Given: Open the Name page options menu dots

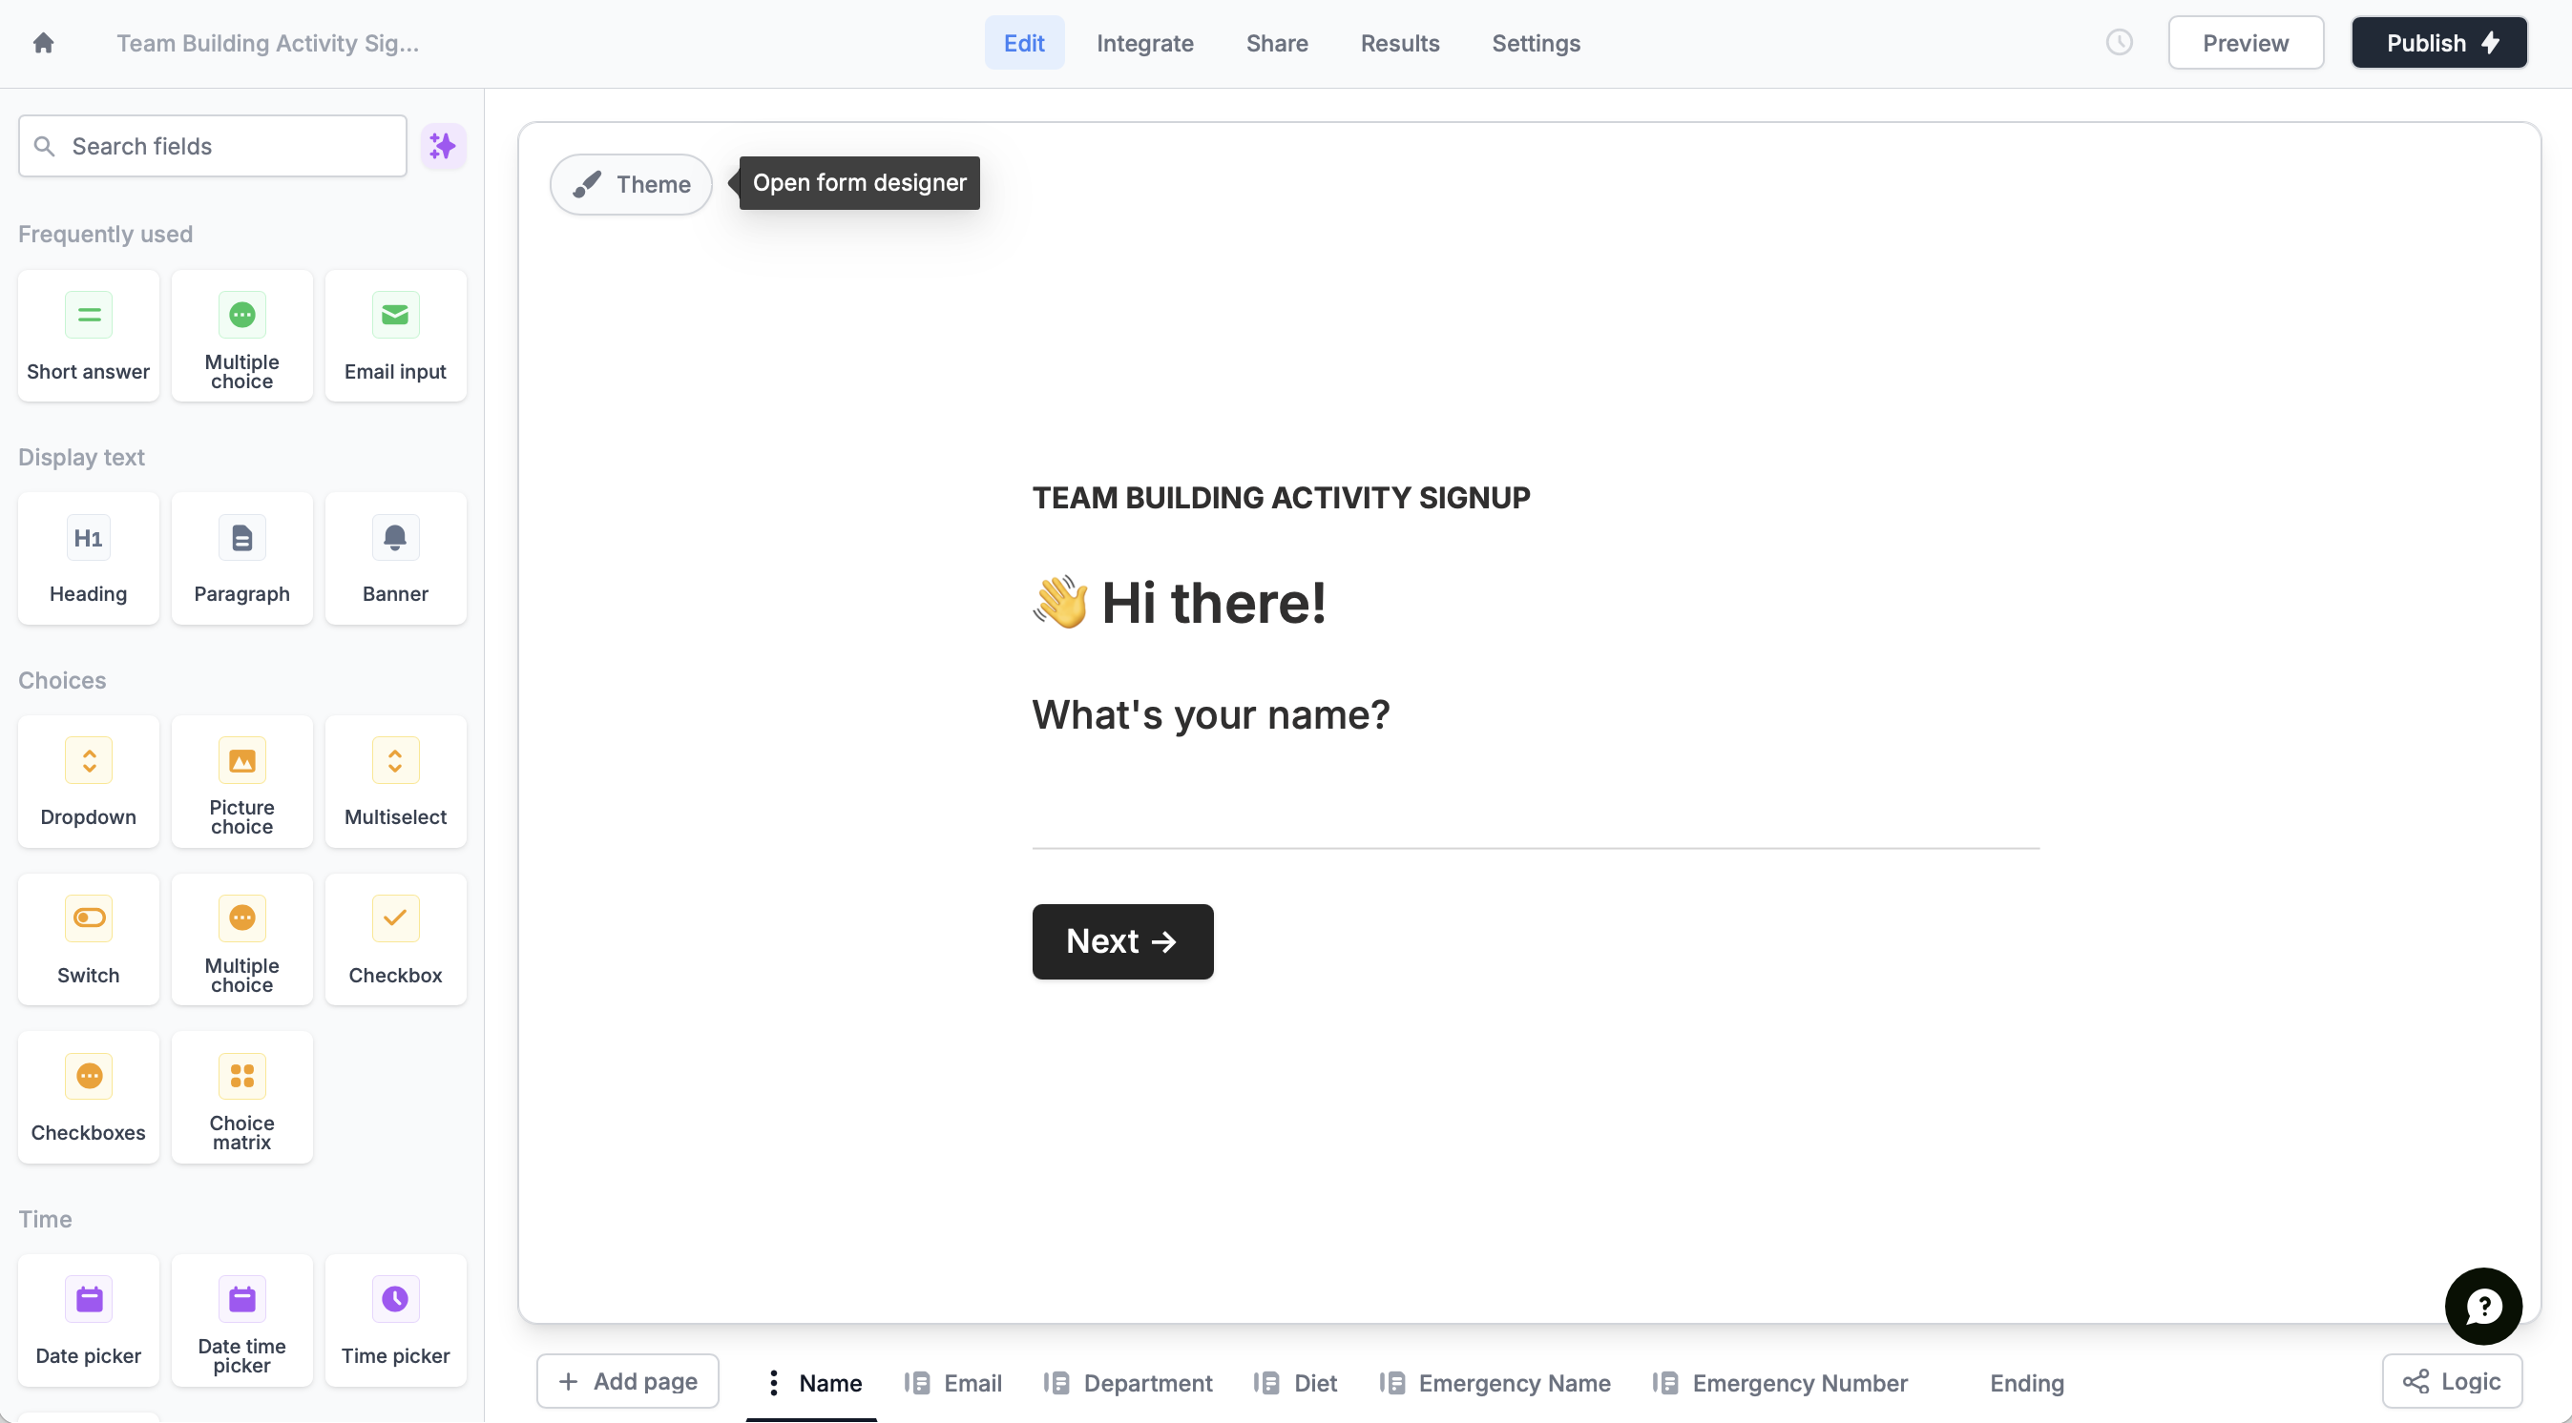Looking at the screenshot, I should click(x=774, y=1383).
